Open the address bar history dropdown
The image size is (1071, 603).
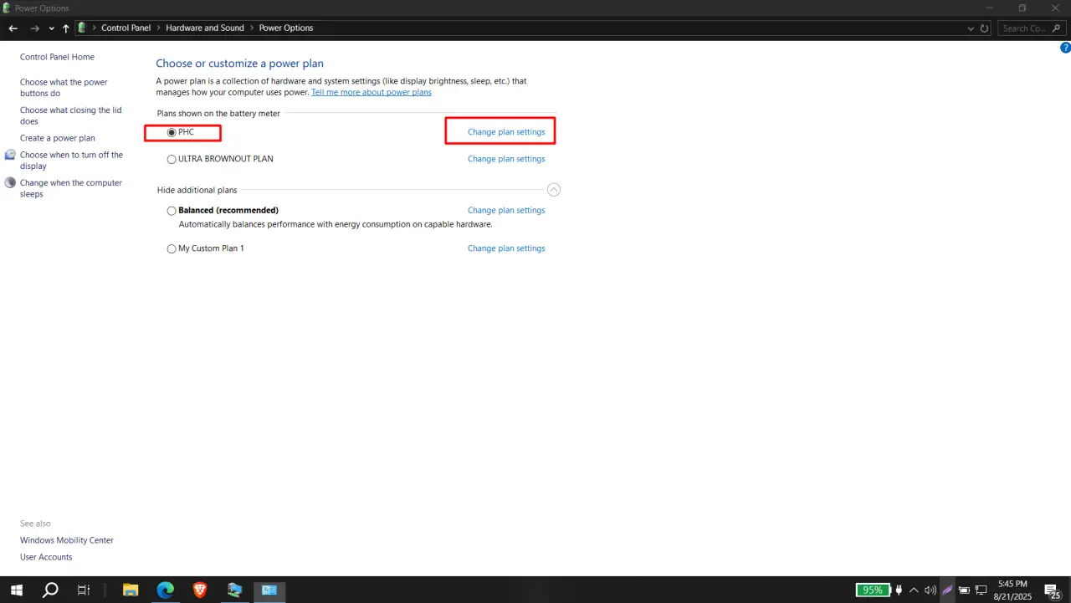pyautogui.click(x=971, y=28)
